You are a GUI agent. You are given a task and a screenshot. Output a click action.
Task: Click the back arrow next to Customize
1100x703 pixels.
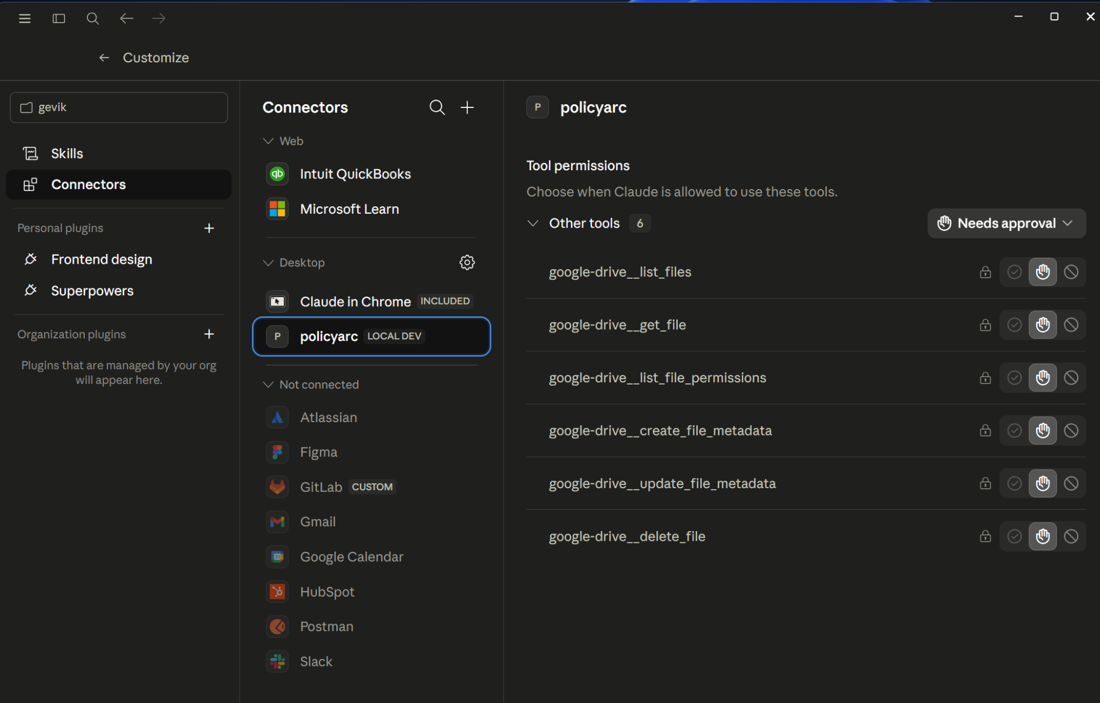(104, 57)
